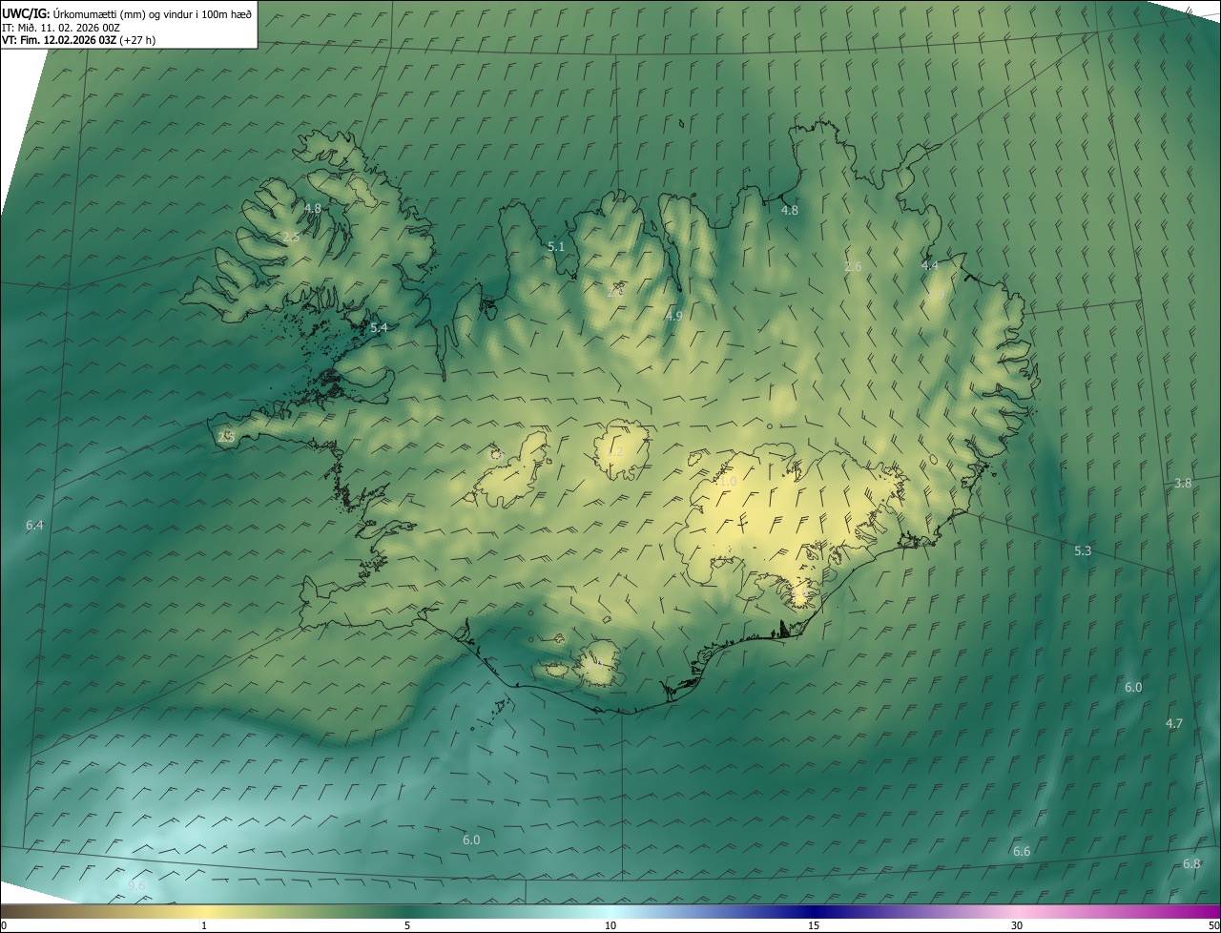
Task: Click the 1.0 label on the large glacier
Action: [728, 482]
